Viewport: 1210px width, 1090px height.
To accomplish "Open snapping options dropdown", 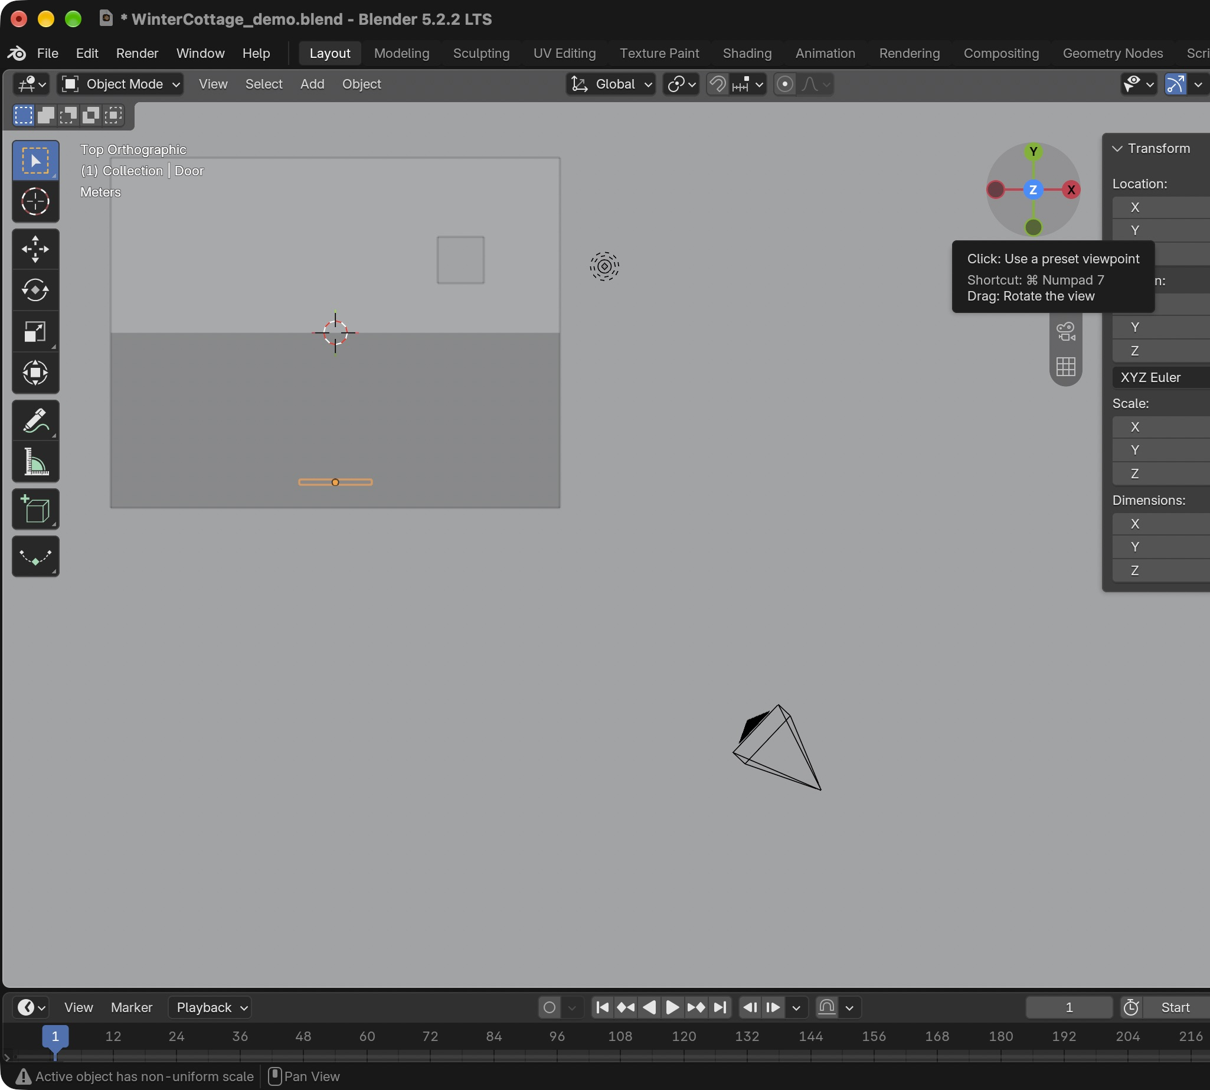I will coord(748,84).
